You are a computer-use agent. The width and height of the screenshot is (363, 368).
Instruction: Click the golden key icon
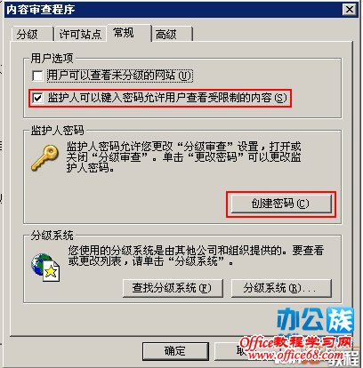point(44,157)
